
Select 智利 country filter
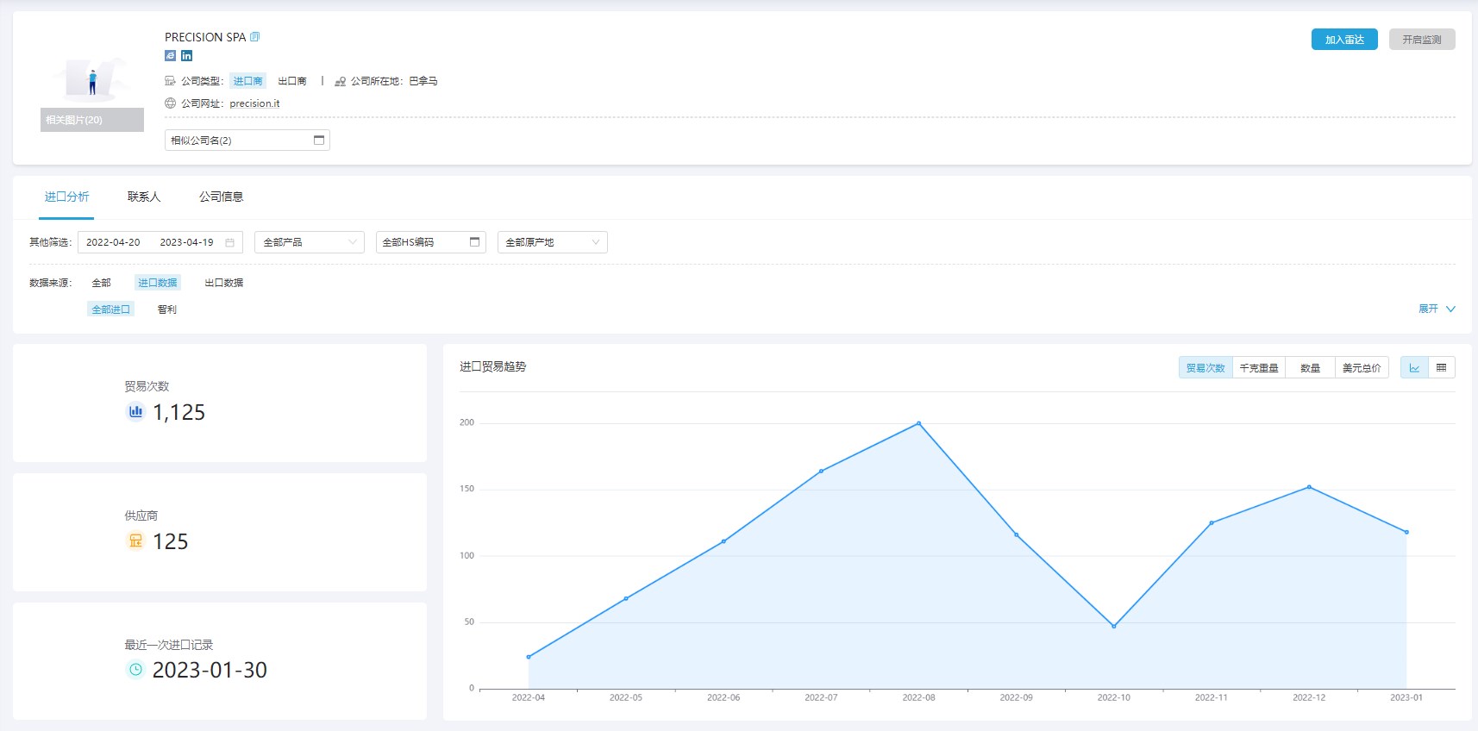(x=167, y=309)
